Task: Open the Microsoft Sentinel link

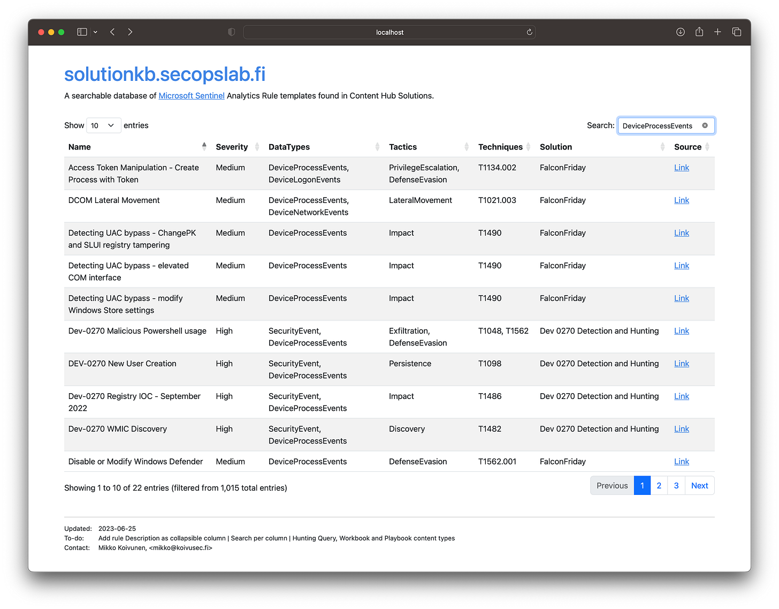Action: pyautogui.click(x=192, y=96)
